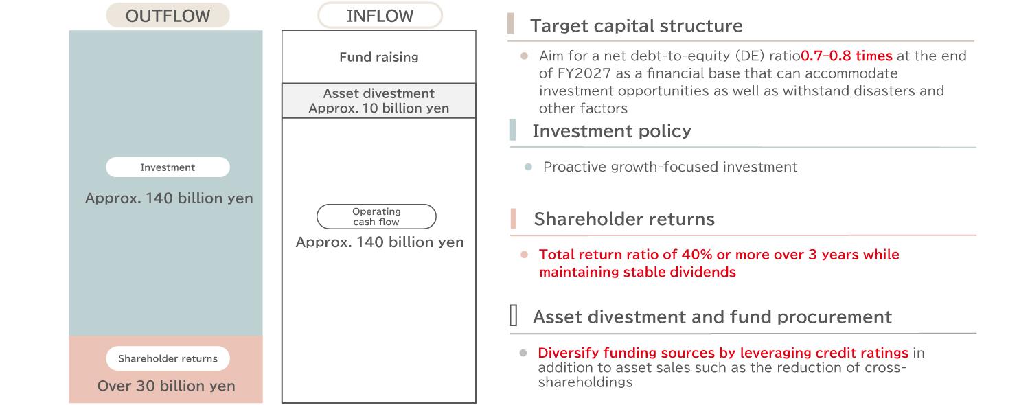1030x405 pixels.
Task: Click the Operating cash flow pill
Action: tap(376, 216)
